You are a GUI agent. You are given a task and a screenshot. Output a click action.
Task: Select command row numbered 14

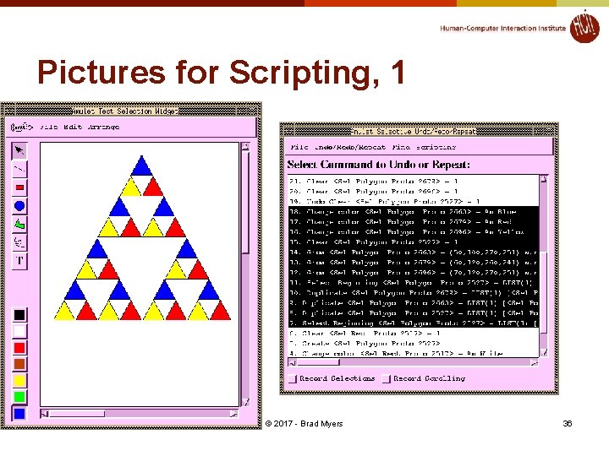pos(414,252)
